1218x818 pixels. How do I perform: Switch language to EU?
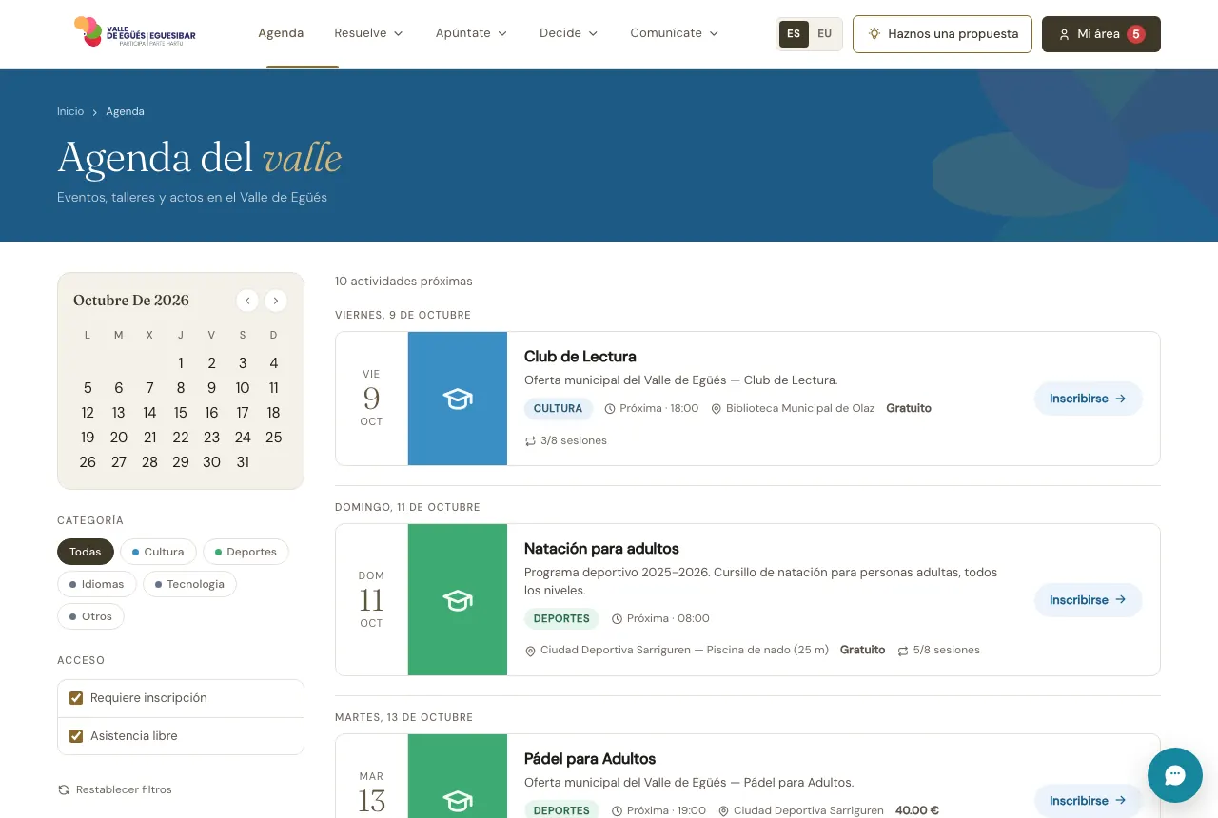point(824,33)
